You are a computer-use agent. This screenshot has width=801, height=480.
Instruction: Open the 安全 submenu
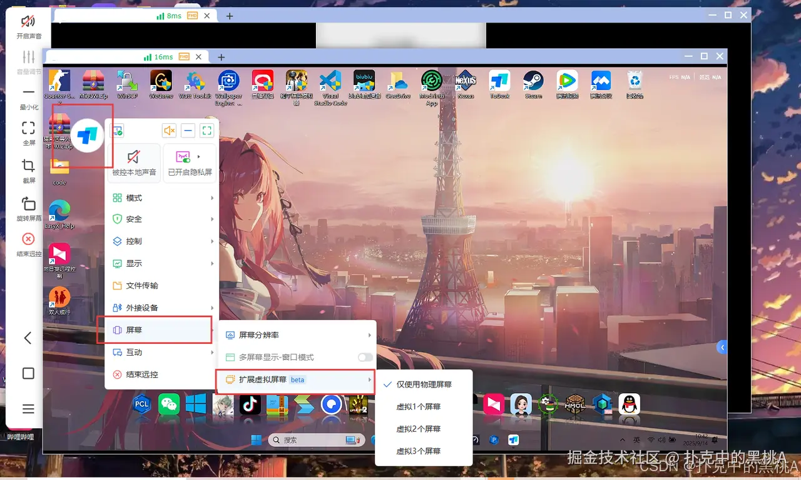[x=162, y=219]
